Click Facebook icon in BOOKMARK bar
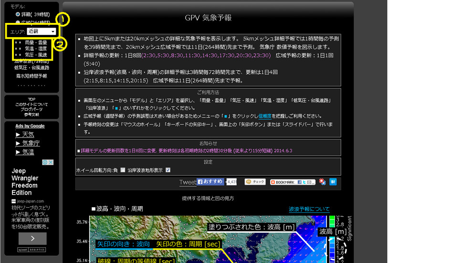The height and width of the screenshot is (263, 463). coord(299,182)
